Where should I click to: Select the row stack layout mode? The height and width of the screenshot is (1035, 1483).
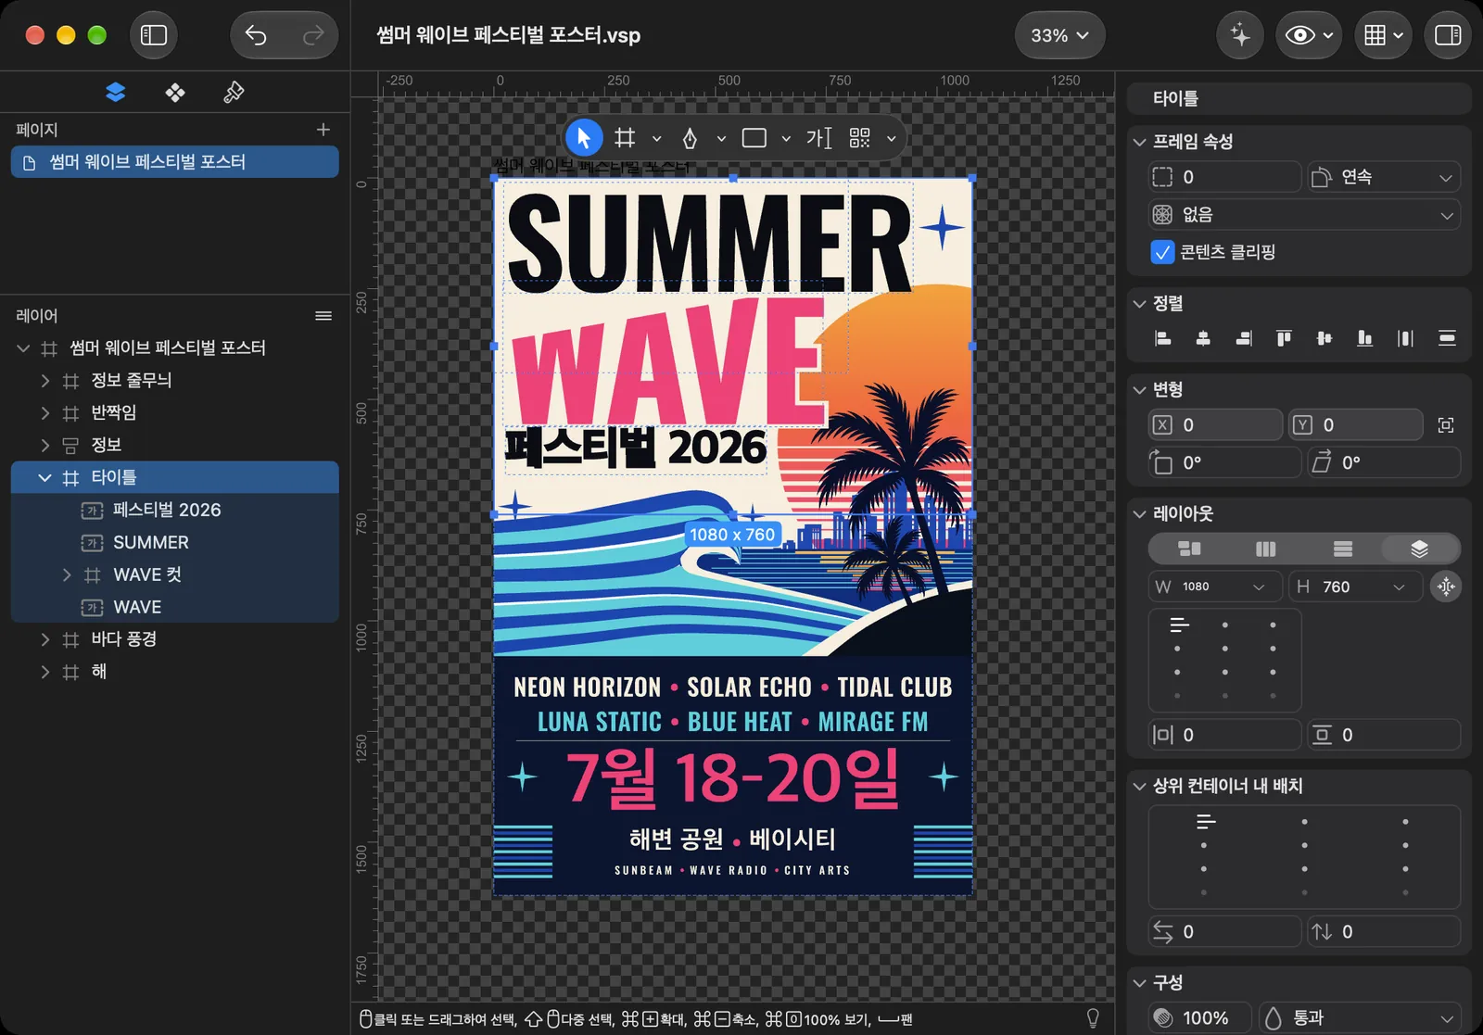1342,549
